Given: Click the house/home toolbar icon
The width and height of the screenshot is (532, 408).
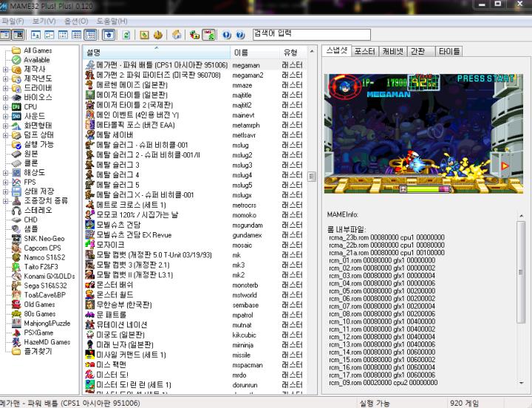Looking at the screenshot, I should pyautogui.click(x=177, y=35).
